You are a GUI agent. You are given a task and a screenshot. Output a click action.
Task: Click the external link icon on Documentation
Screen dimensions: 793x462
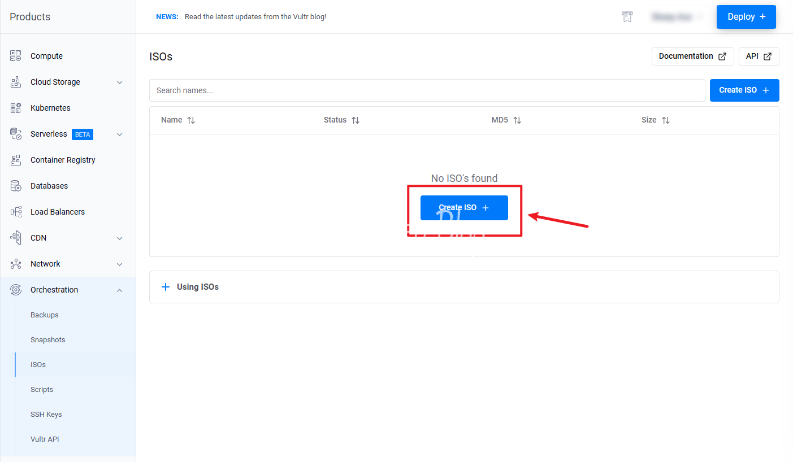pyautogui.click(x=722, y=56)
